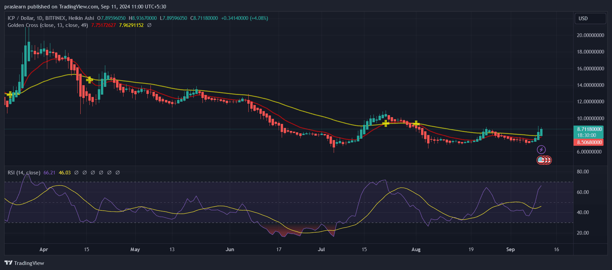Screen dimensions: 612x270
Task: Click the 6.00000000 price axis label
Action: tap(589, 152)
